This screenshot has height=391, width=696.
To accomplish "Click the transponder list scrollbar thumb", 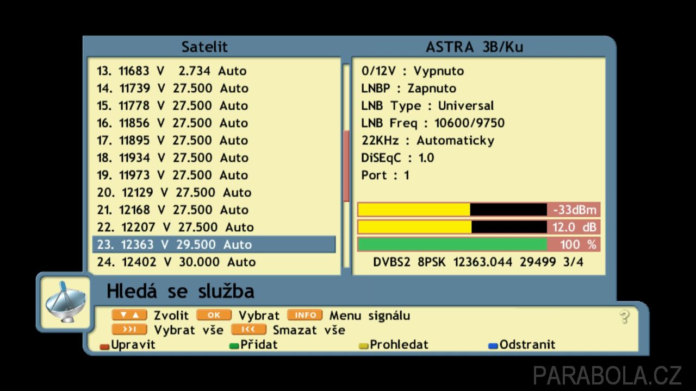I will pos(346,166).
